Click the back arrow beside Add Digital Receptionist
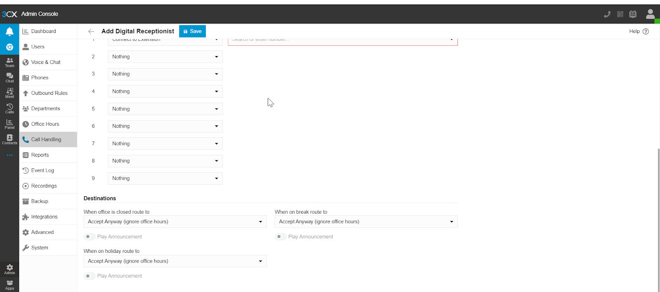660x292 pixels. pyautogui.click(x=91, y=31)
